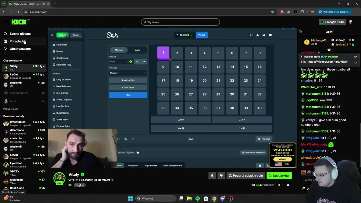
Task: Switch to Poker in the Stake stream
Action: (76, 35)
